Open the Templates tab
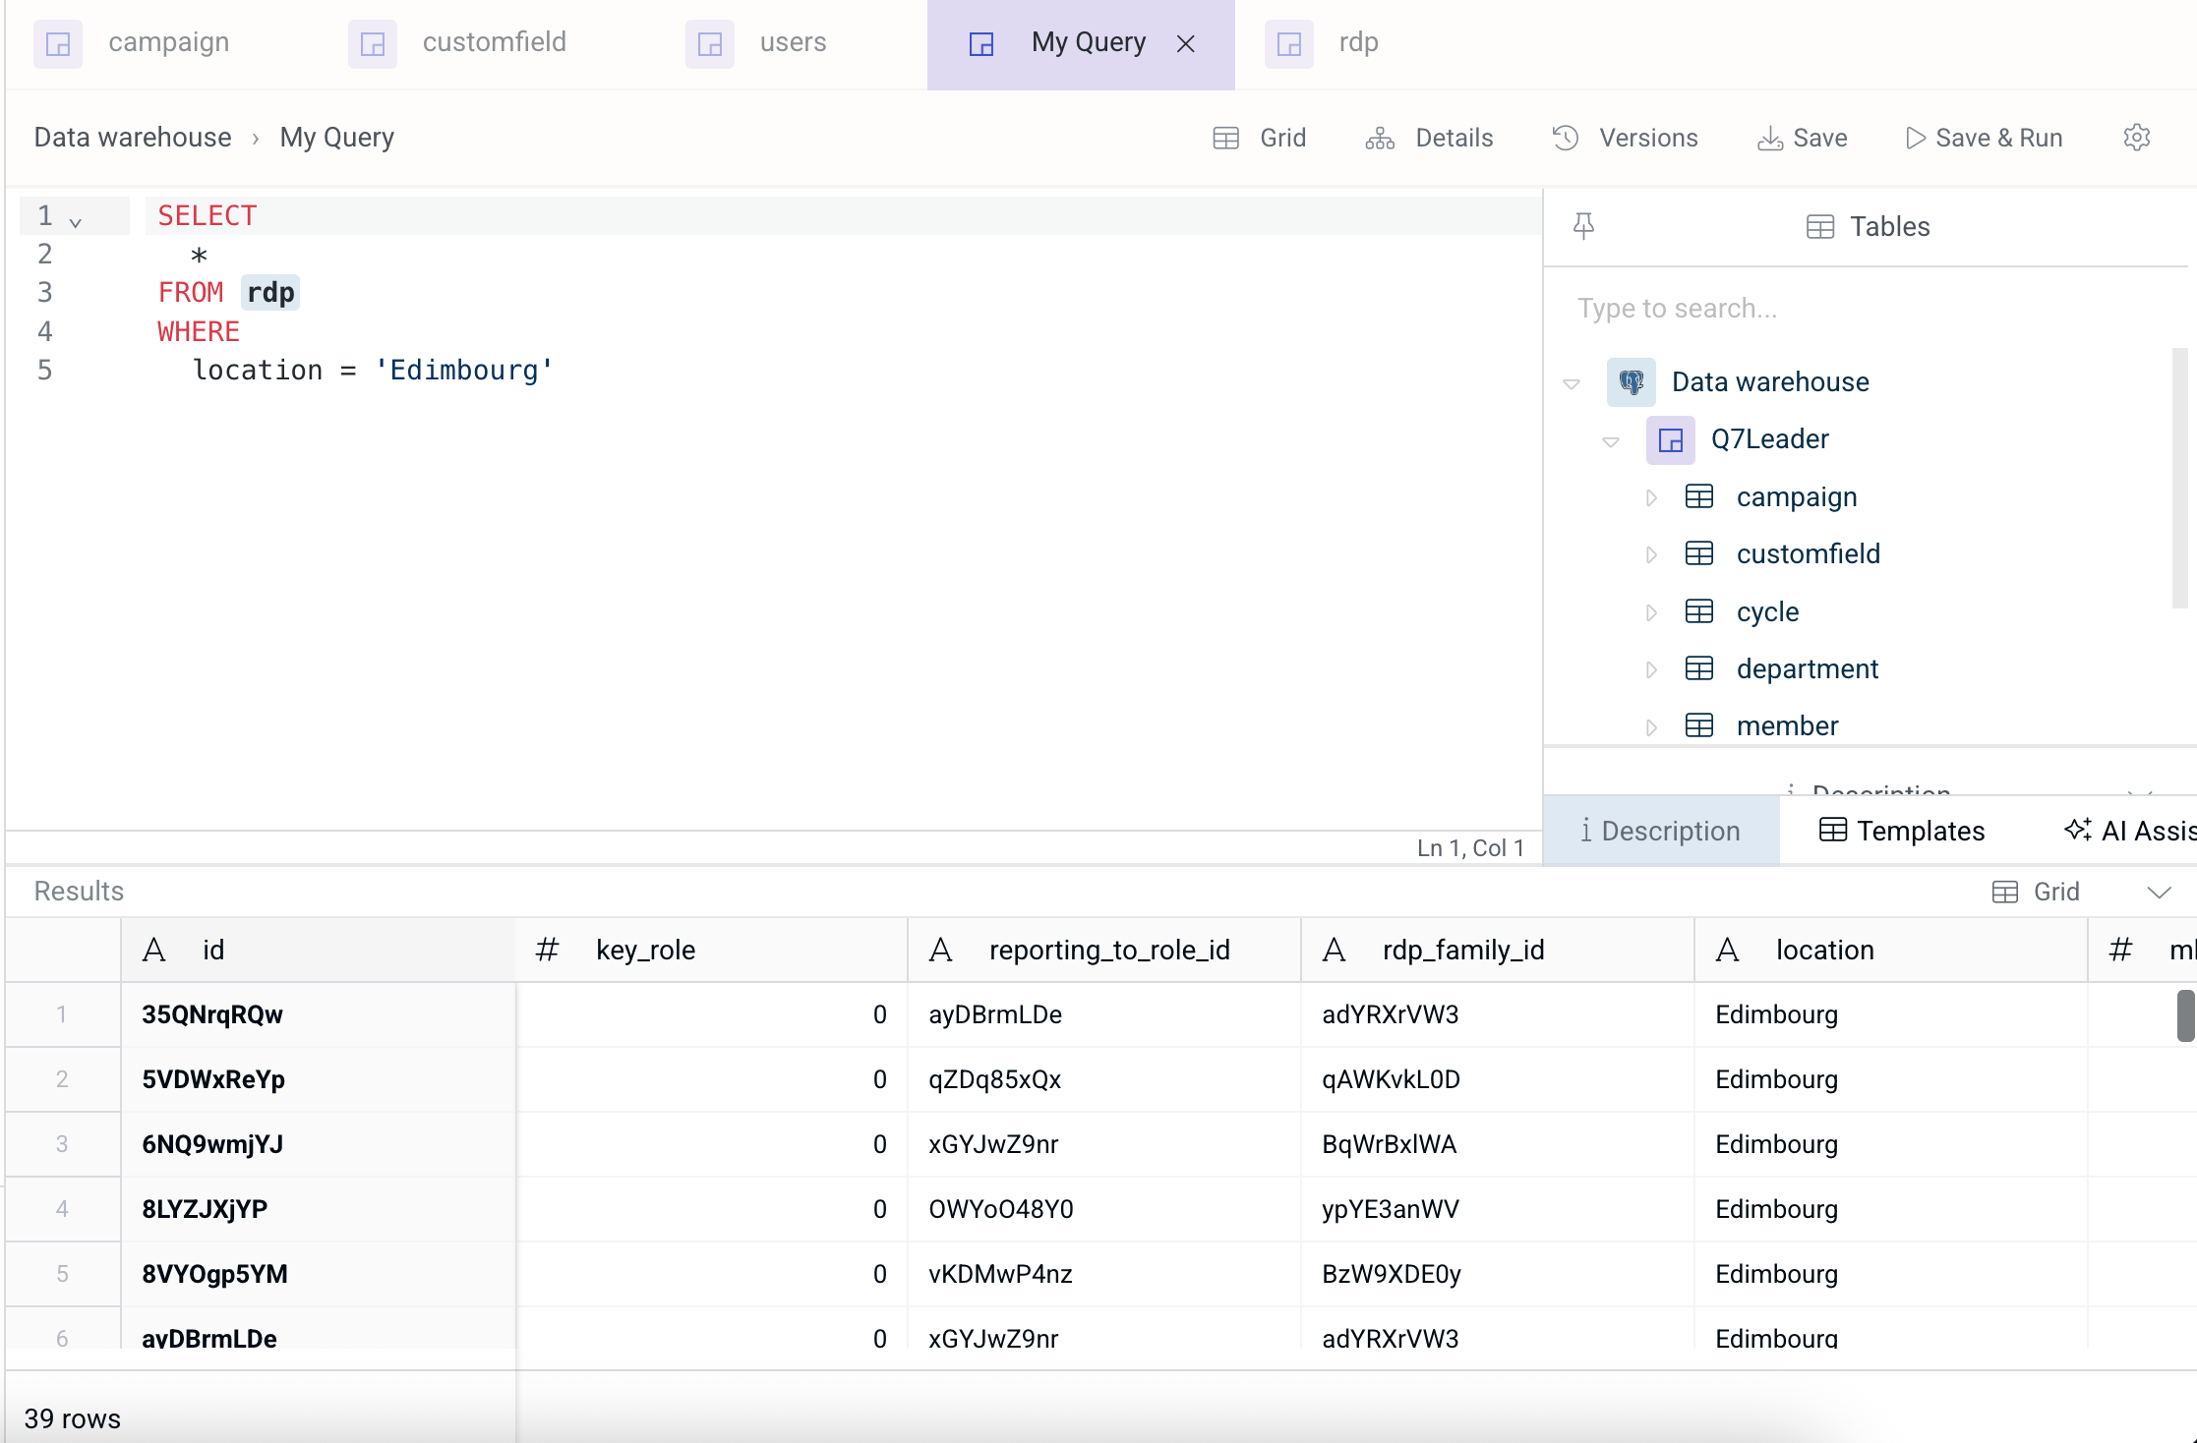 (1902, 831)
